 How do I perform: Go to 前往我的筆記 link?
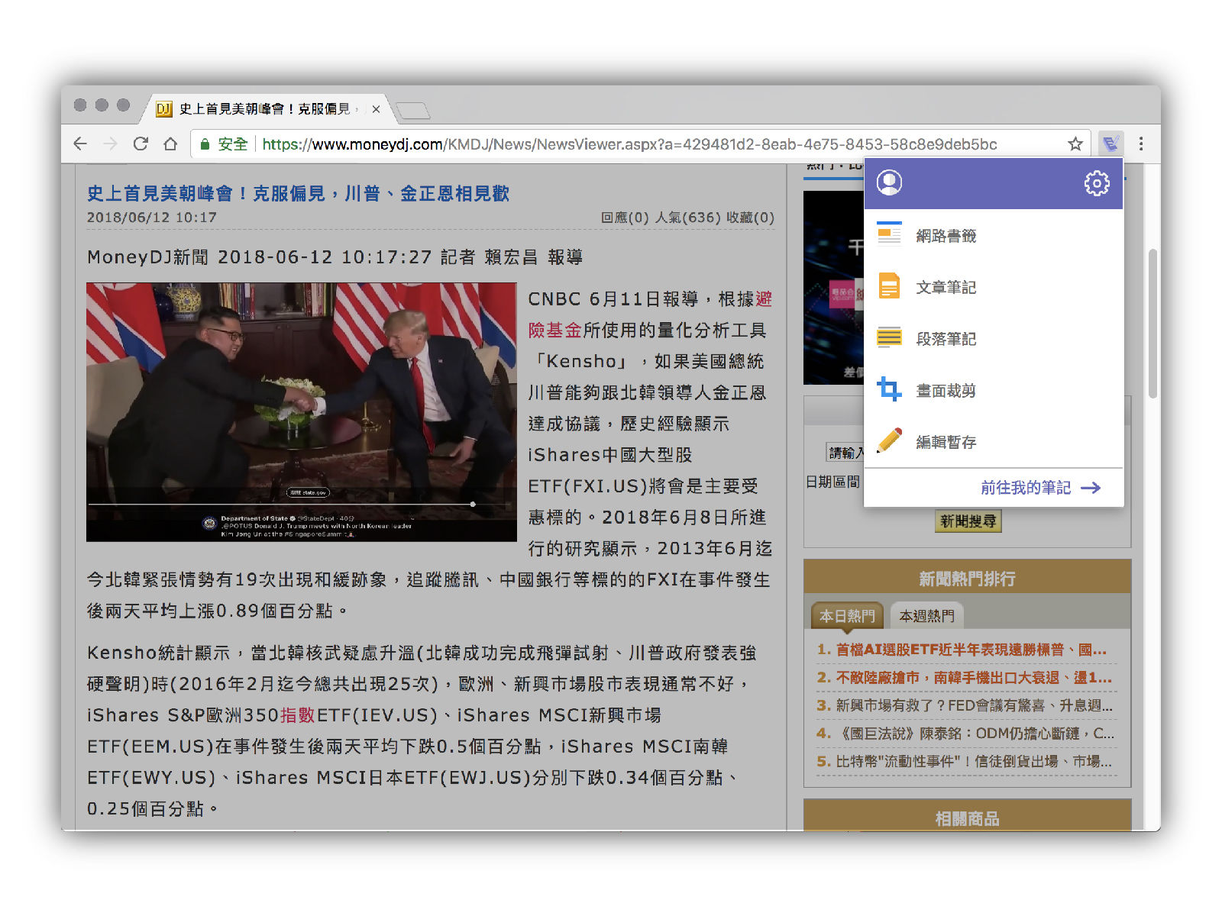pyautogui.click(x=1039, y=488)
